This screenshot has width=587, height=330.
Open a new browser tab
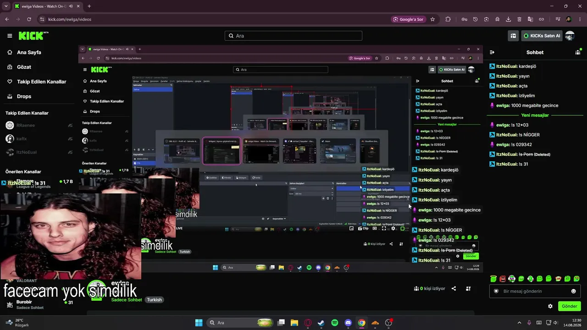pyautogui.click(x=89, y=6)
